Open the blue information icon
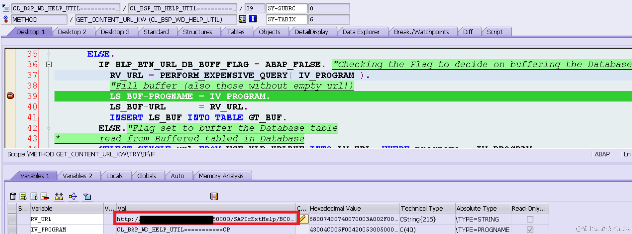632x234 pixels. pos(253,19)
